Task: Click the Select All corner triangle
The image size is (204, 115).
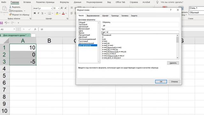Action: click(6, 41)
